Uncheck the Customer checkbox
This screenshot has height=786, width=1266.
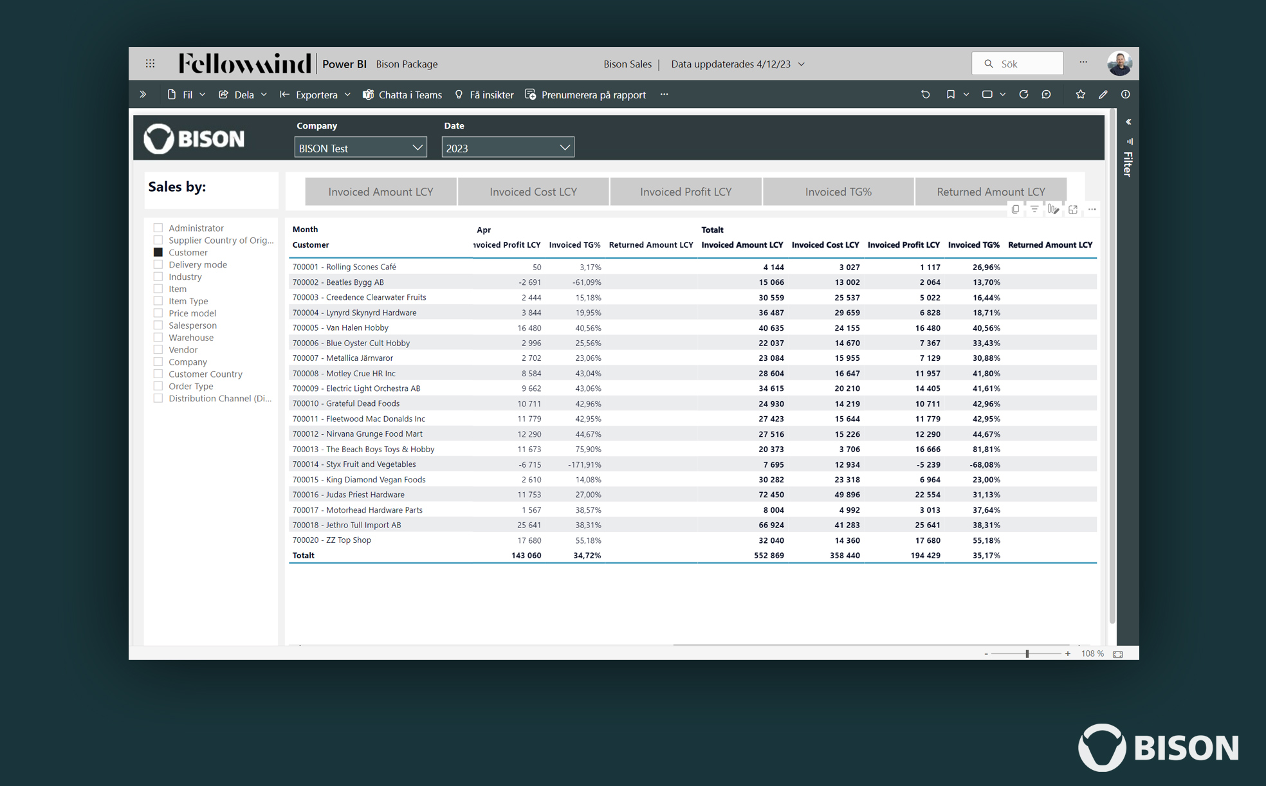click(158, 252)
